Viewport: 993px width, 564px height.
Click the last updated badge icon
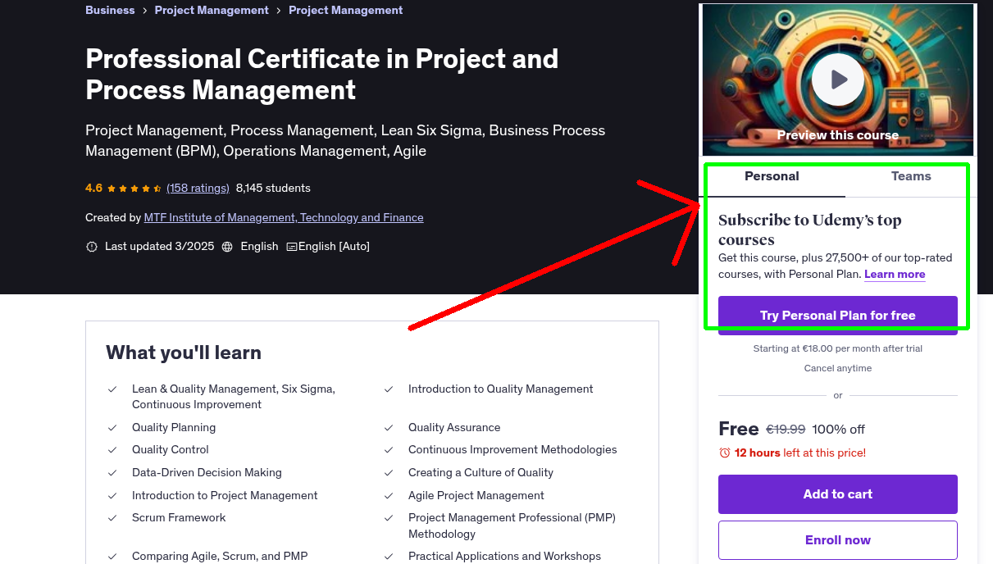(92, 247)
